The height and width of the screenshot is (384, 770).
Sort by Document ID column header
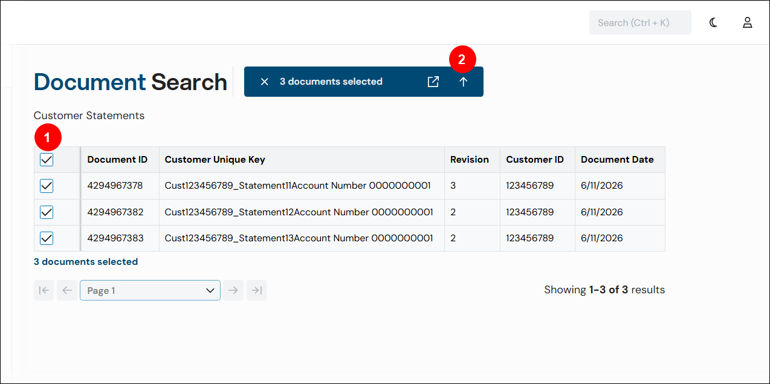pos(120,160)
